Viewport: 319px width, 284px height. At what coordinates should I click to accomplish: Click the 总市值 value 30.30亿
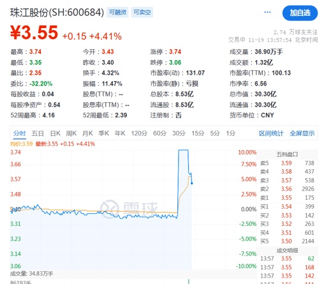(265, 94)
